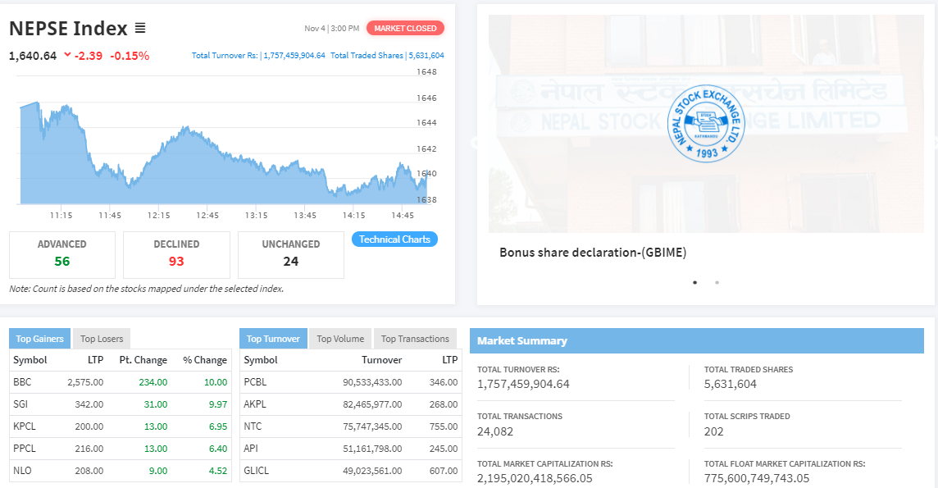Click the NTC symbol in Top Turnover
The image size is (938, 488).
pyautogui.click(x=253, y=426)
